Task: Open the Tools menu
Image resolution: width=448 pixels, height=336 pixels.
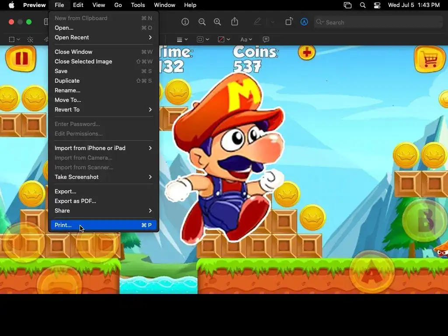Action: click(x=138, y=5)
